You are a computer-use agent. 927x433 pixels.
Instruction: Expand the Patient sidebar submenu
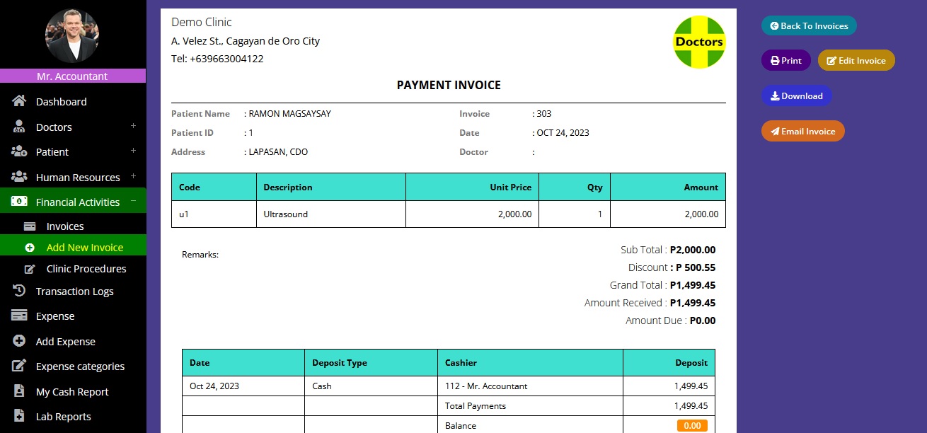pos(133,151)
